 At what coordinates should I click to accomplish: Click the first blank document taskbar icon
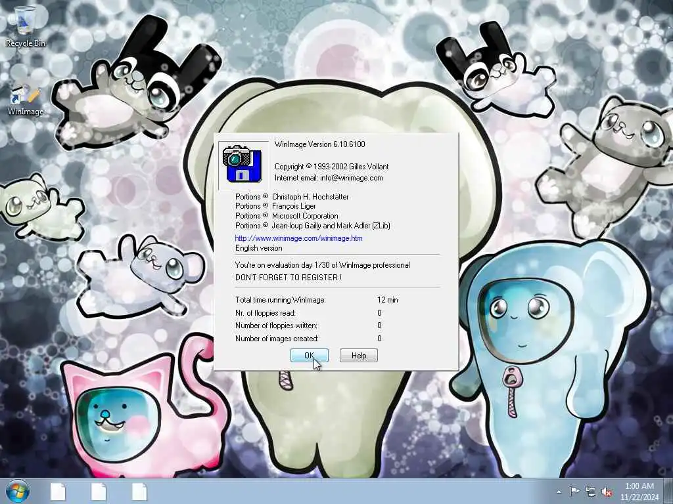(58, 492)
